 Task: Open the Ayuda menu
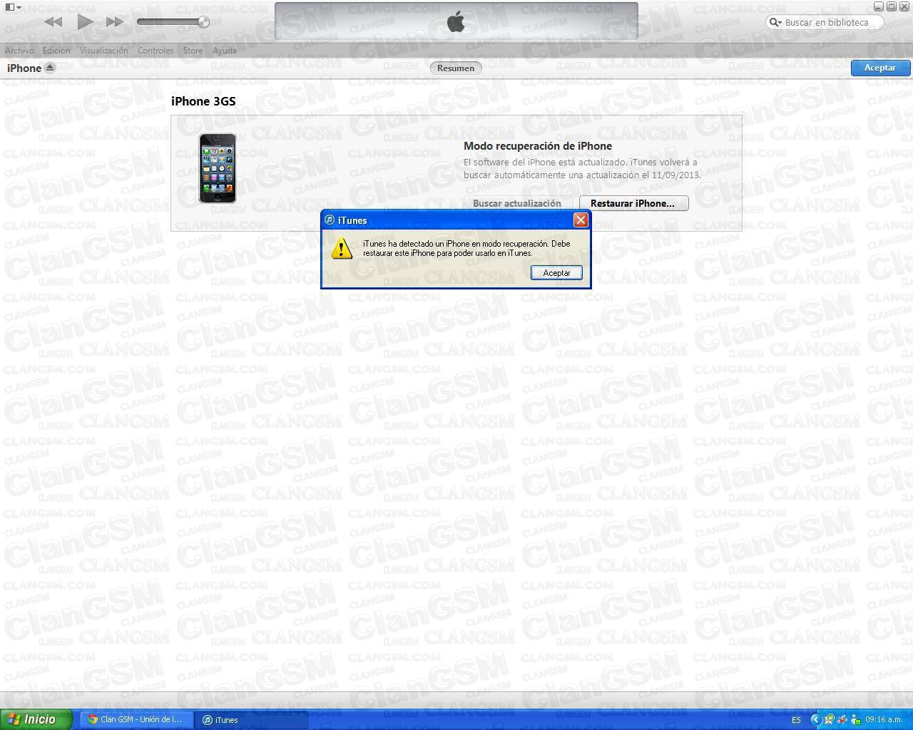pos(224,51)
